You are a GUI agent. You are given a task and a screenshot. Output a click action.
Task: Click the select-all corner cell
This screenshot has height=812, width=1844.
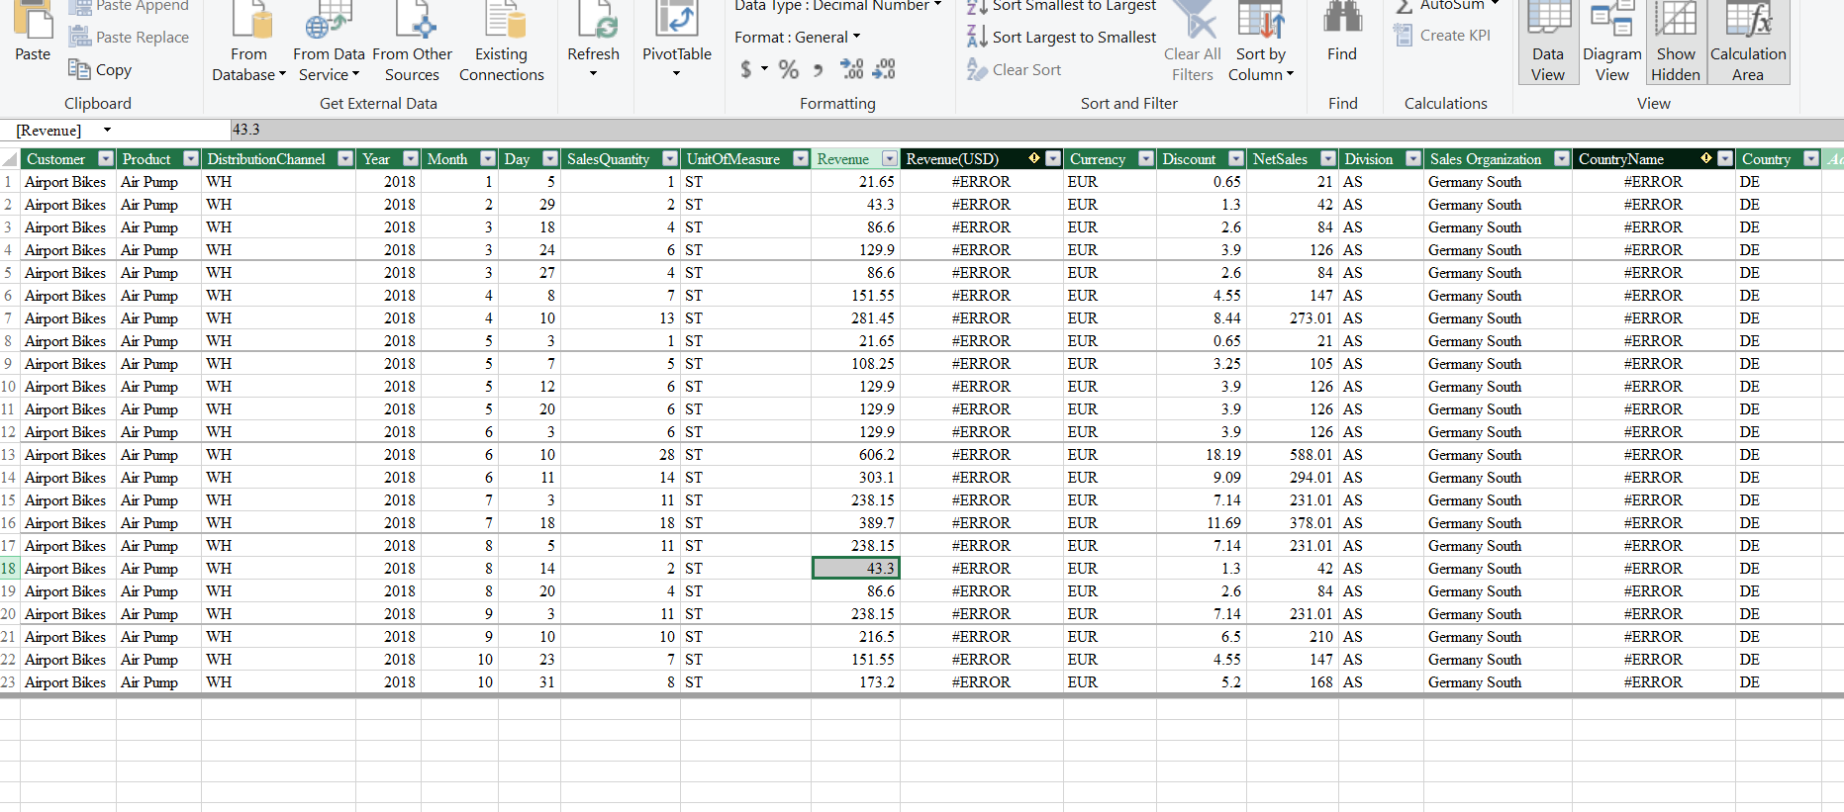coord(9,159)
